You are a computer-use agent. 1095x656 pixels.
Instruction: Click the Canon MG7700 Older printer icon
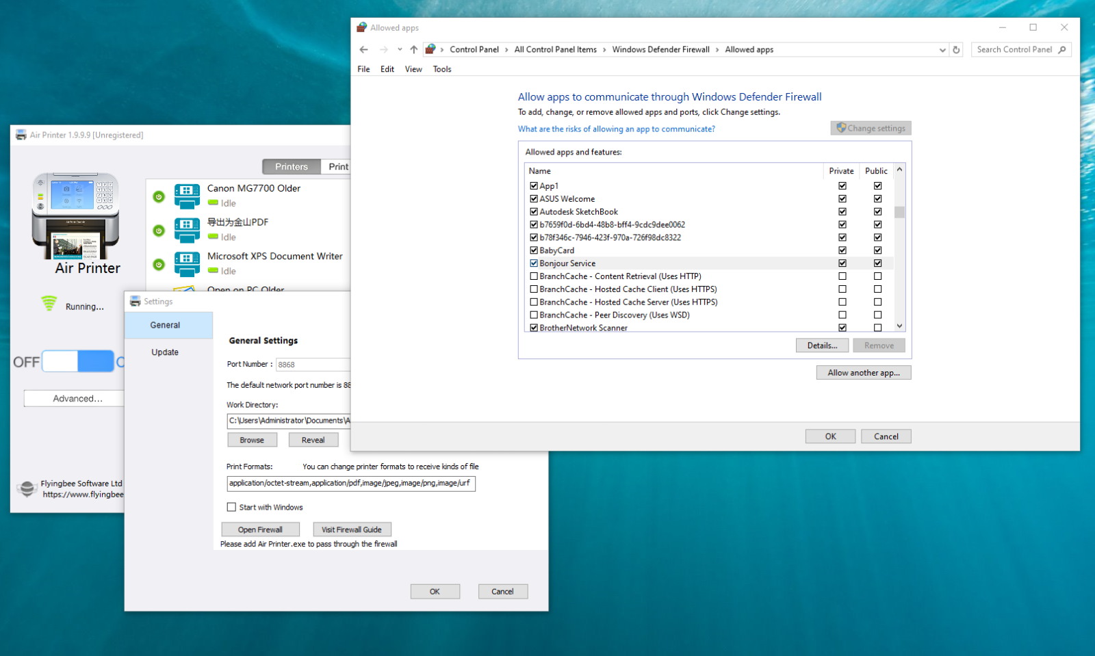click(x=187, y=196)
